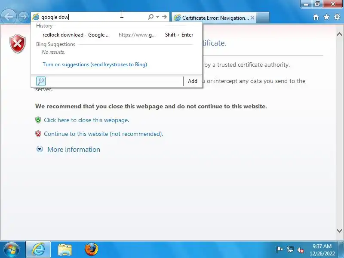The image size is (344, 258).
Task: Open a new tab
Action: tap(263, 18)
